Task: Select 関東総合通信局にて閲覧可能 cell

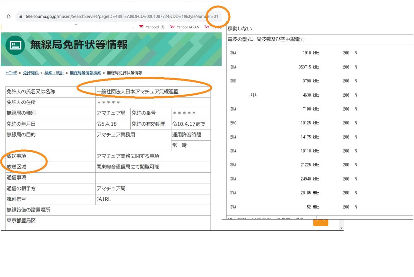Action: tap(153, 167)
